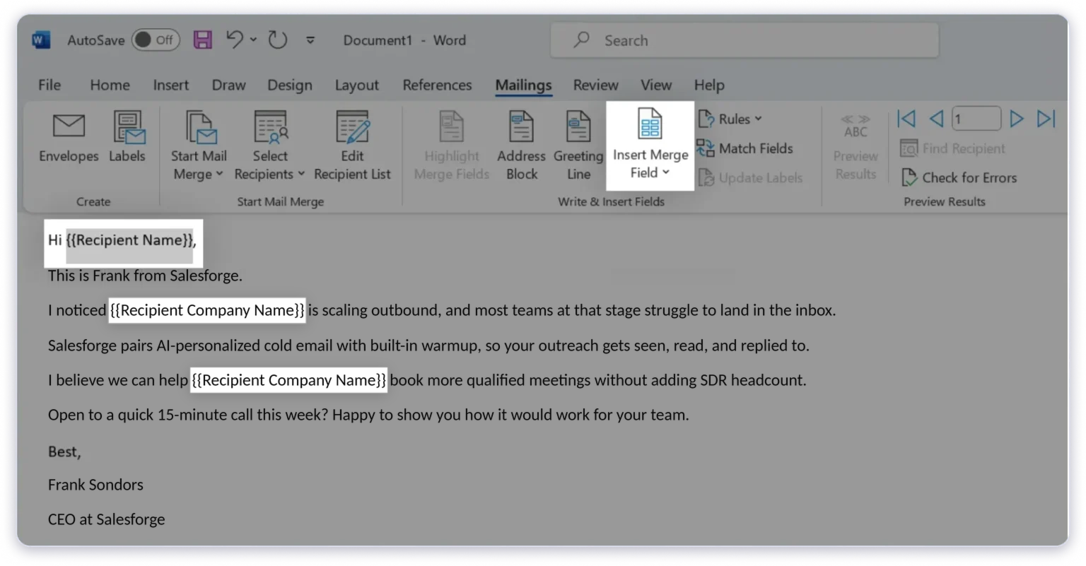Go to the previous record arrow

pyautogui.click(x=936, y=119)
